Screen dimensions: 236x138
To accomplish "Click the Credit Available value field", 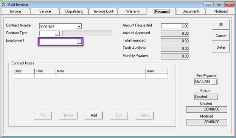I will pyautogui.click(x=175, y=49).
